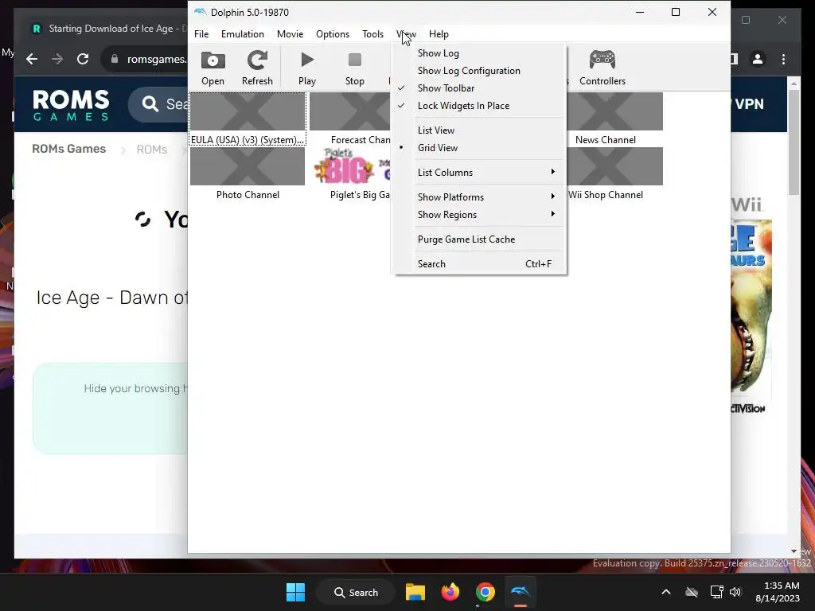The height and width of the screenshot is (611, 815).
Task: Show hidden tray icons chevron
Action: [666, 592]
